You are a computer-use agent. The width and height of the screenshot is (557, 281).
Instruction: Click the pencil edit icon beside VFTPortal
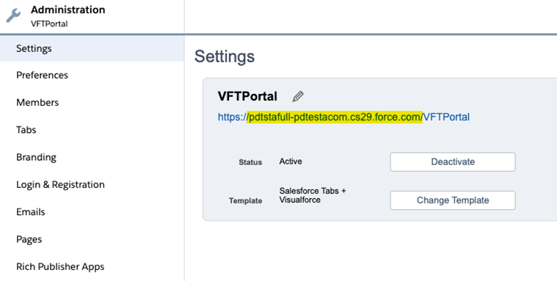(298, 96)
